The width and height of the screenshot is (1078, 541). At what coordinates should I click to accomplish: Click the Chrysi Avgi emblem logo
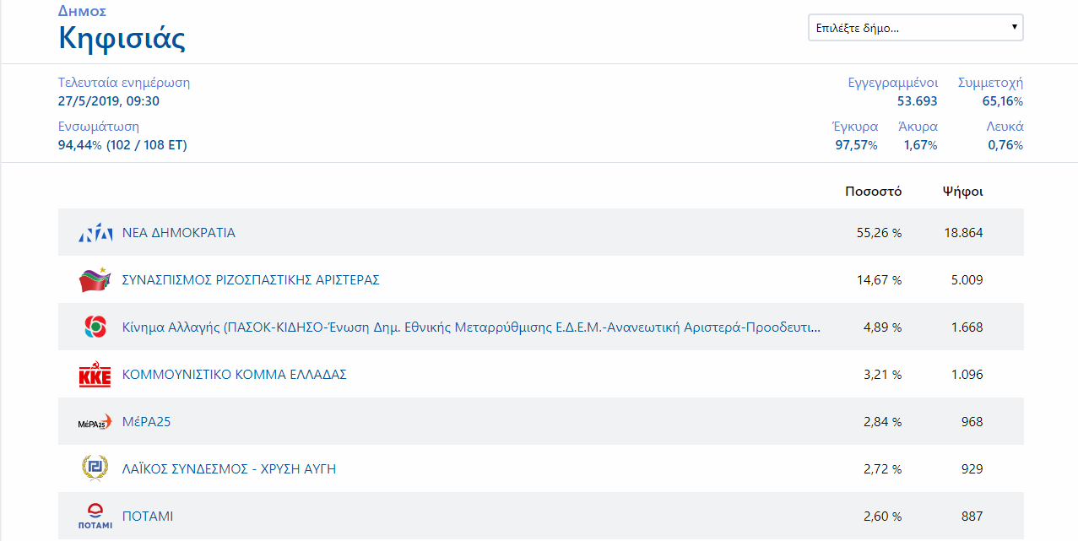point(95,468)
